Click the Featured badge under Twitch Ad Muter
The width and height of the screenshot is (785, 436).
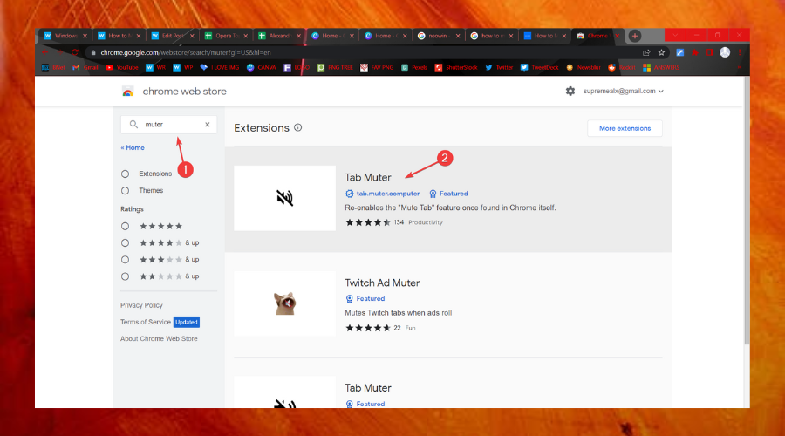365,299
